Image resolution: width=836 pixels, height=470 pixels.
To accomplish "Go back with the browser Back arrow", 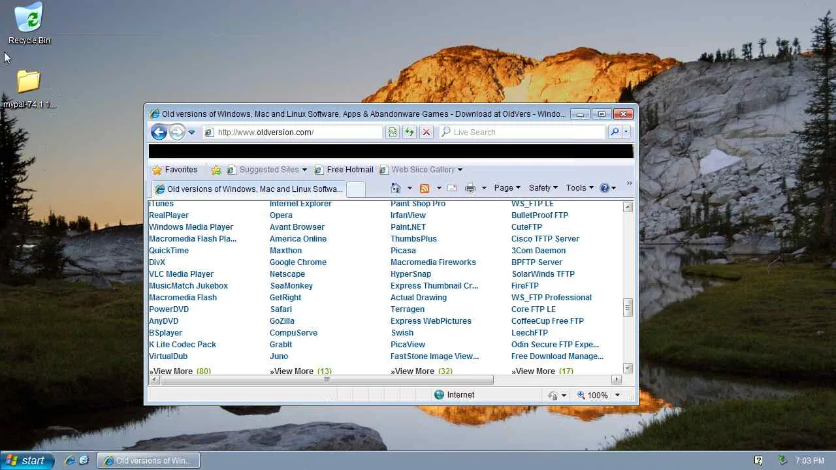I will [159, 132].
